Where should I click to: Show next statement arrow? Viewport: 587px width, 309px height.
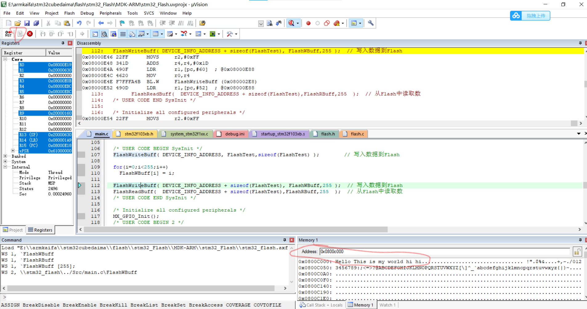(82, 34)
